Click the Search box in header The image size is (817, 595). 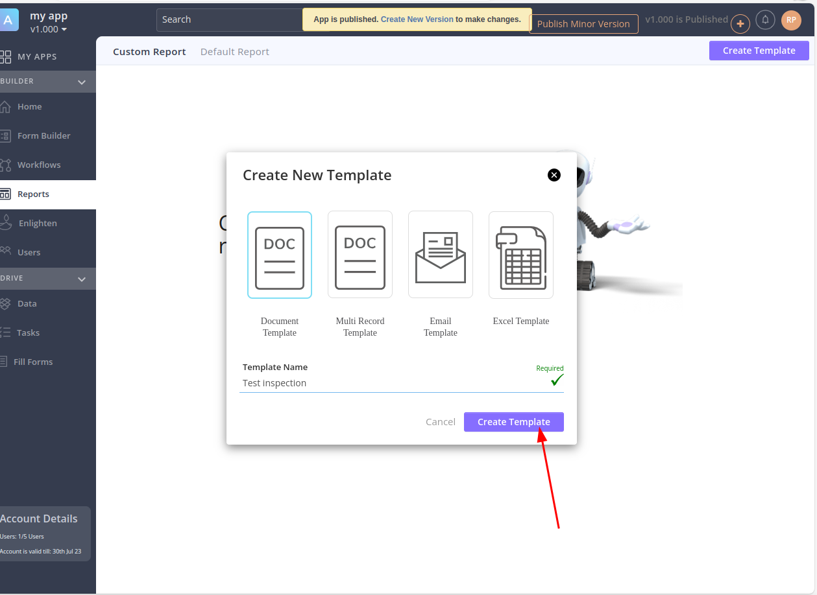coord(227,20)
